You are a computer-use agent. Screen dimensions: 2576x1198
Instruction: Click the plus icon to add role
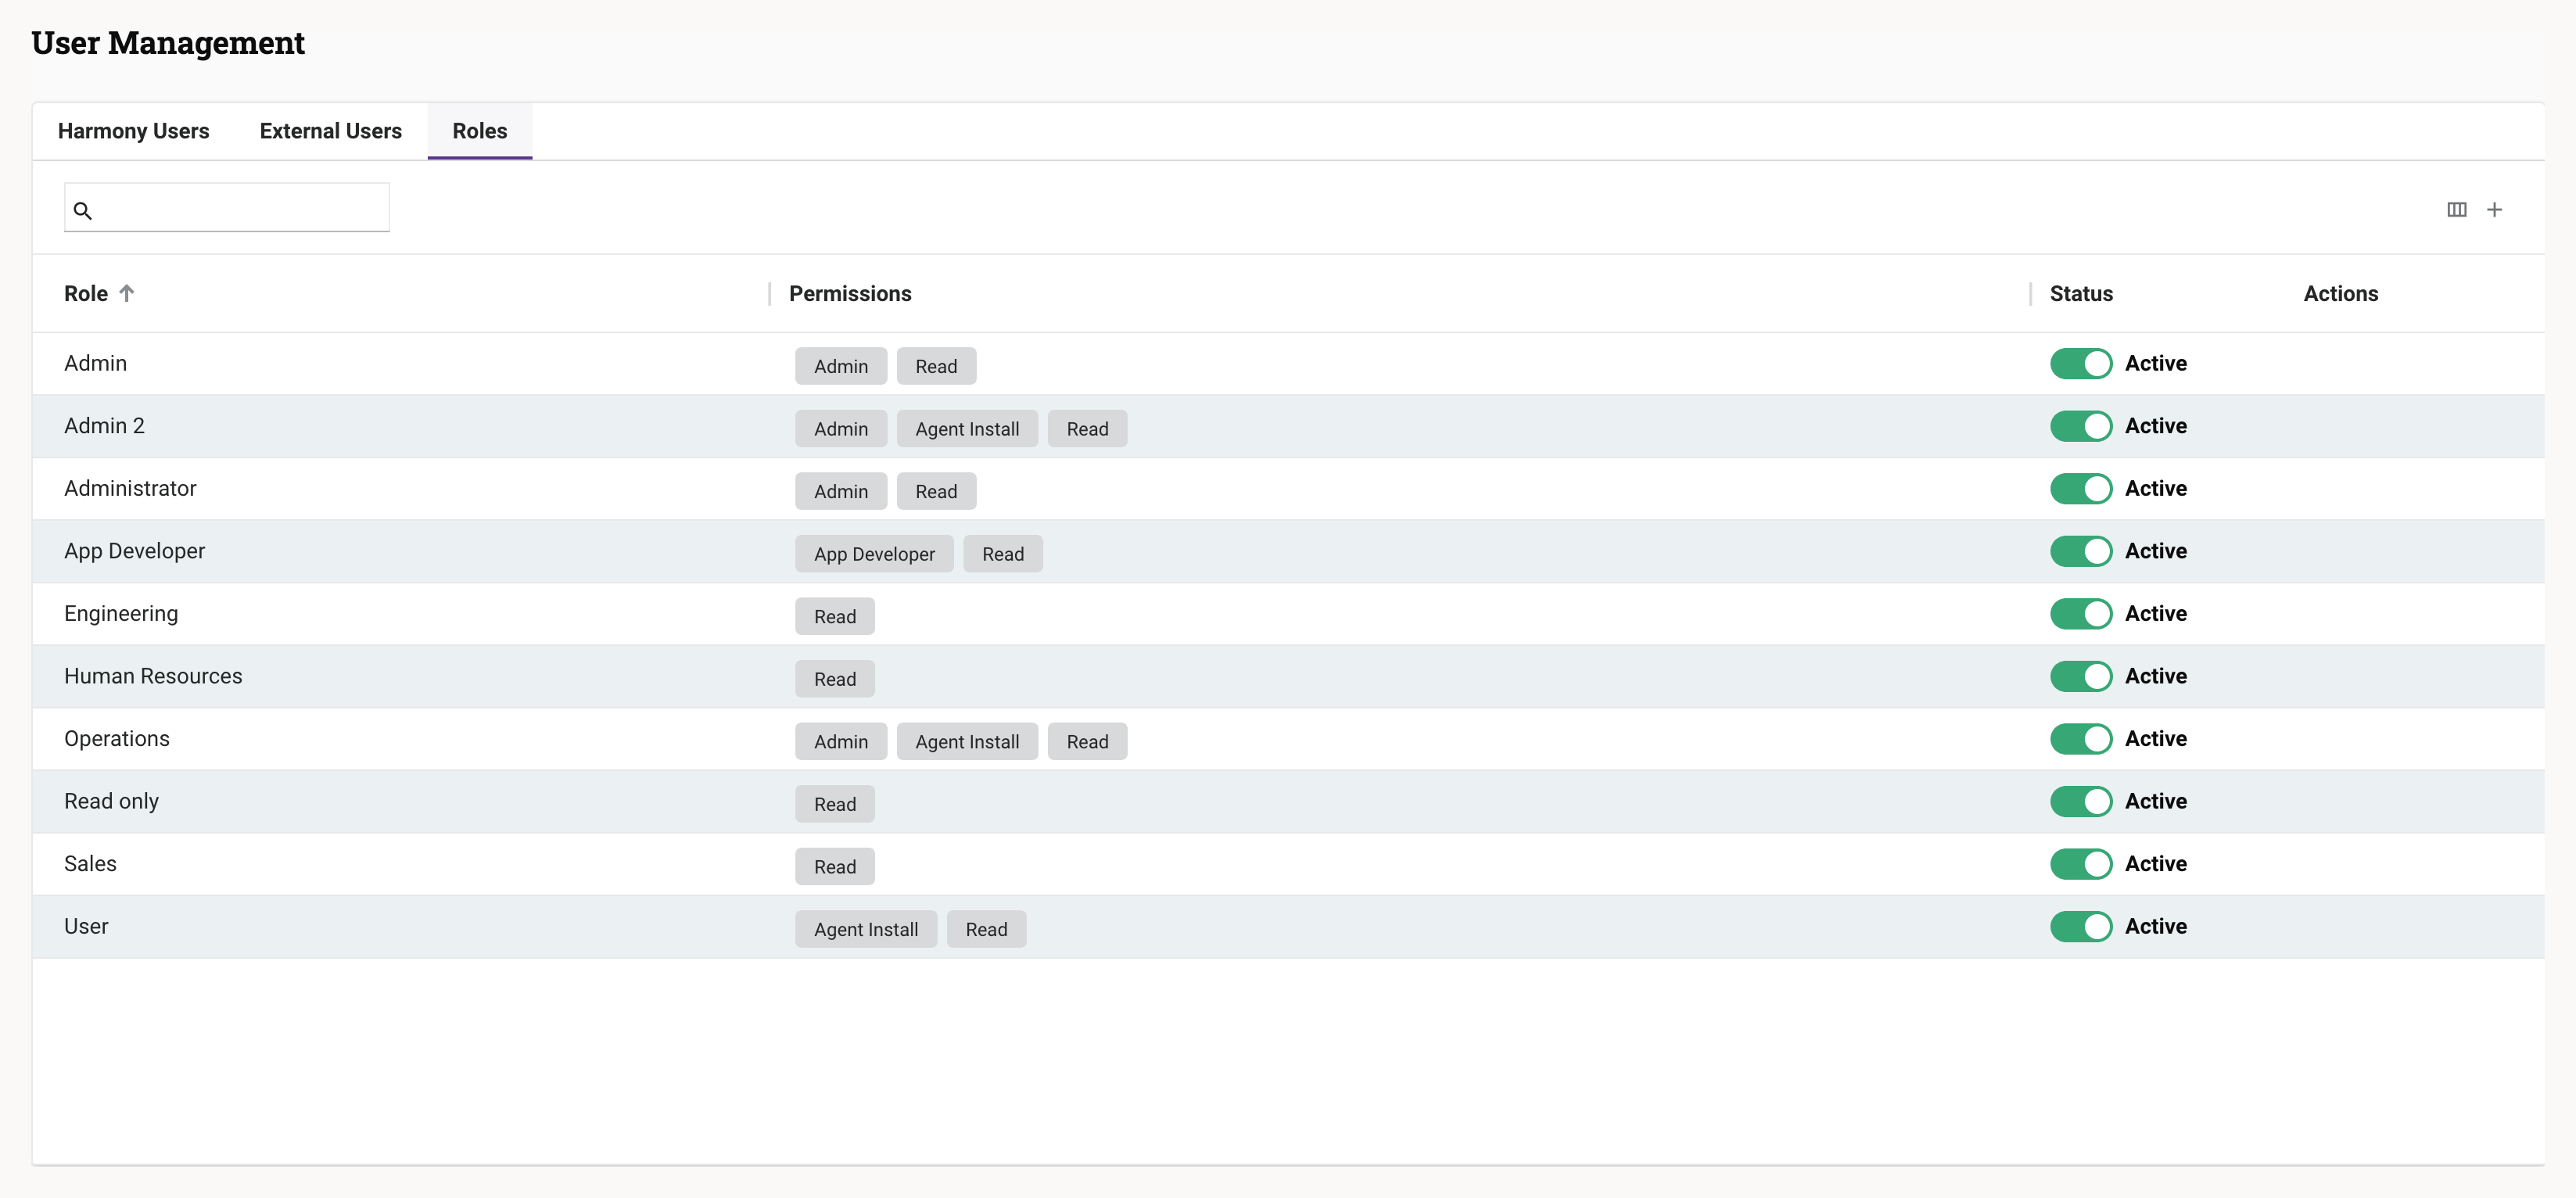click(2494, 209)
